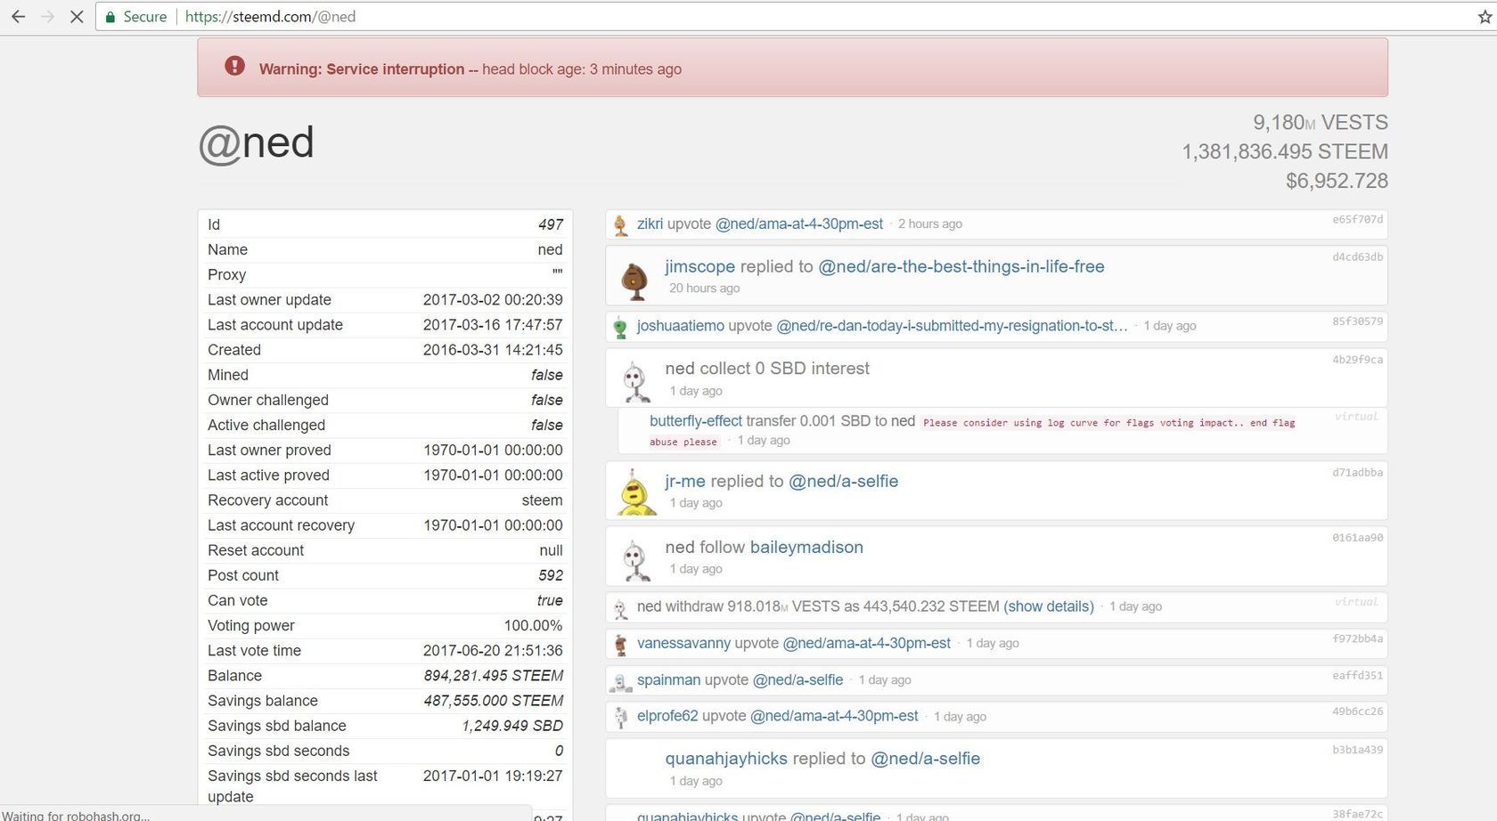The height and width of the screenshot is (821, 1497).
Task: Open butterfly-effect's profile link
Action: coord(696,421)
